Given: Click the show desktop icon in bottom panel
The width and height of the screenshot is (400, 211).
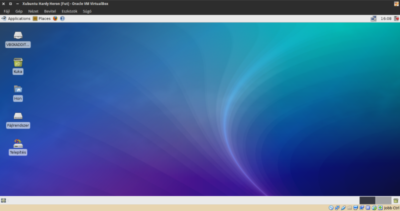Looking at the screenshot, I should (3, 200).
